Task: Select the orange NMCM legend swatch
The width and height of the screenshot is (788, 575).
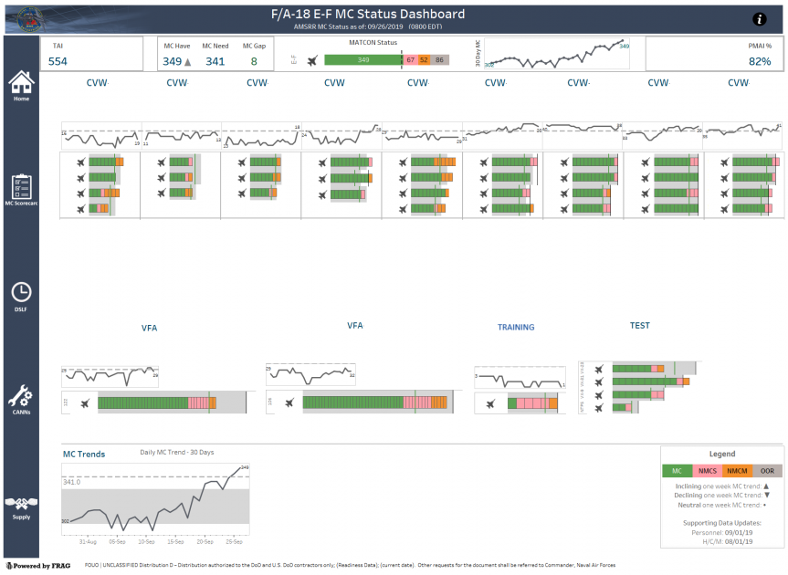Action: tap(736, 471)
